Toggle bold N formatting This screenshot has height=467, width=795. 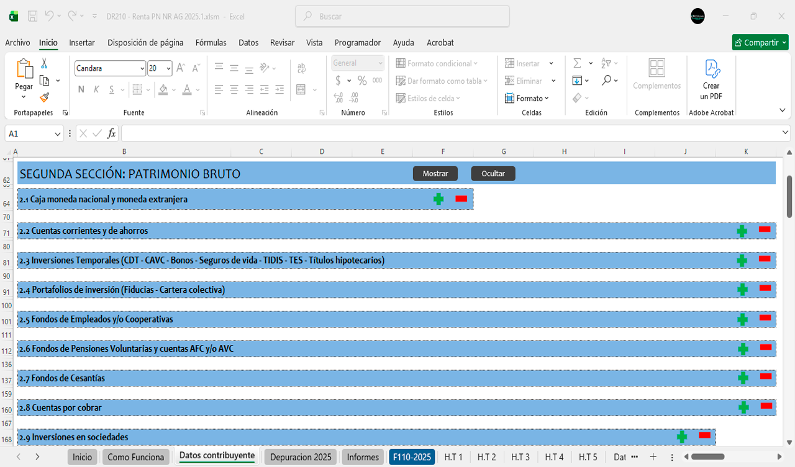81,89
